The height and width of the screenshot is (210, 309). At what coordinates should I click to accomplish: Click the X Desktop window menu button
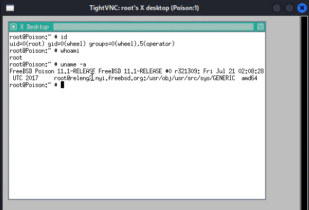(x=13, y=26)
